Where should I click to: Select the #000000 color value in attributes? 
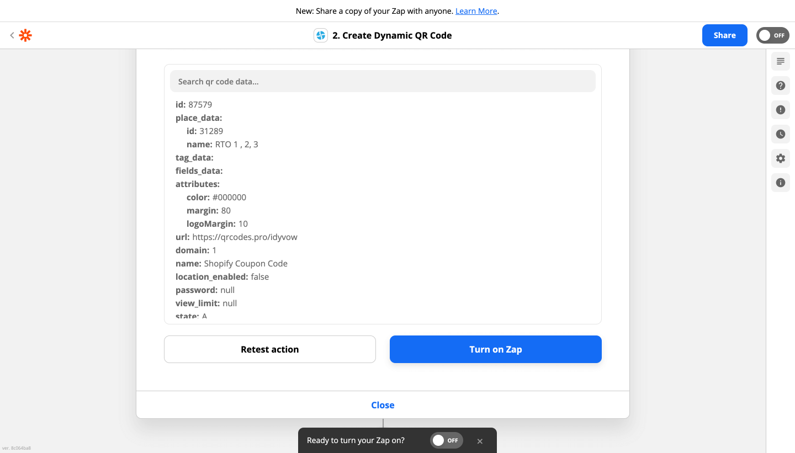[230, 197]
